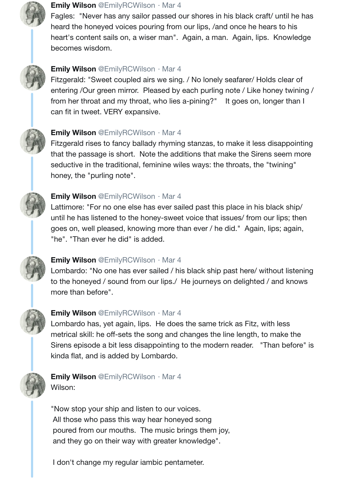Image resolution: width=342 pixels, height=479 pixels.
Task: Click the profile photo beside the Lombardo quote tweet
Action: pos(33,269)
